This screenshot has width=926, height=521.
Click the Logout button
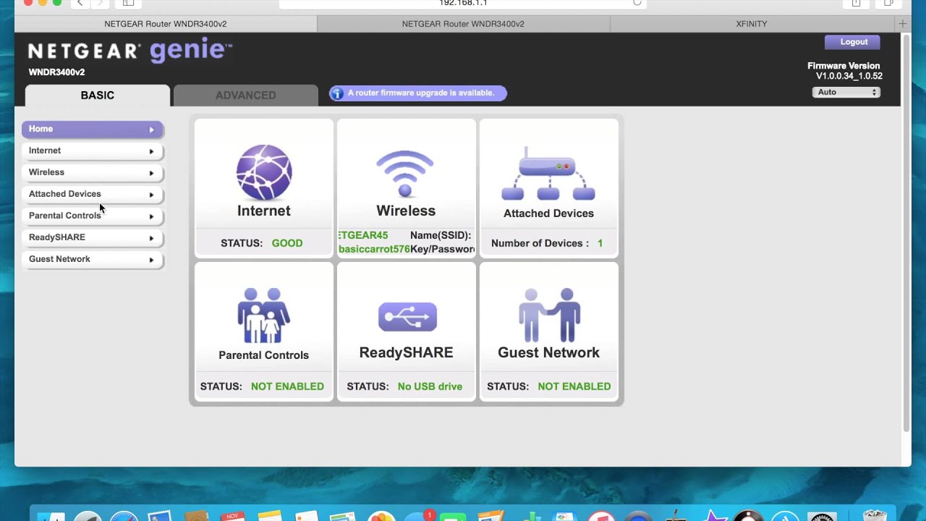[854, 42]
